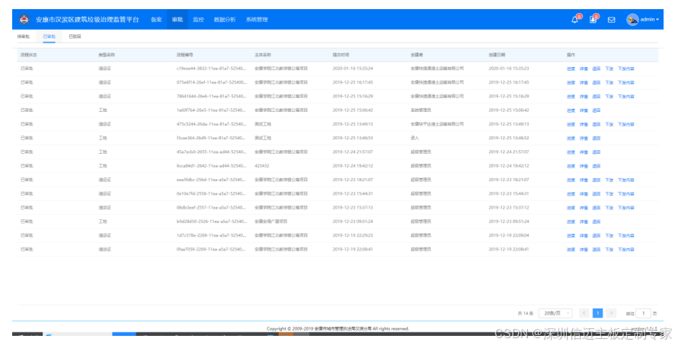Click the platform logo emblem
675x345 pixels.
click(x=24, y=20)
